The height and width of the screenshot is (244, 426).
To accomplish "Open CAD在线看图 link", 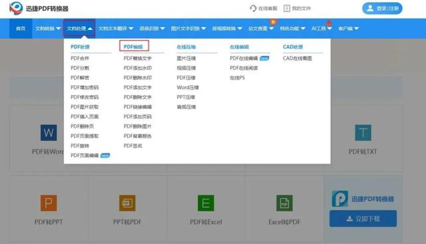I will tap(298, 59).
